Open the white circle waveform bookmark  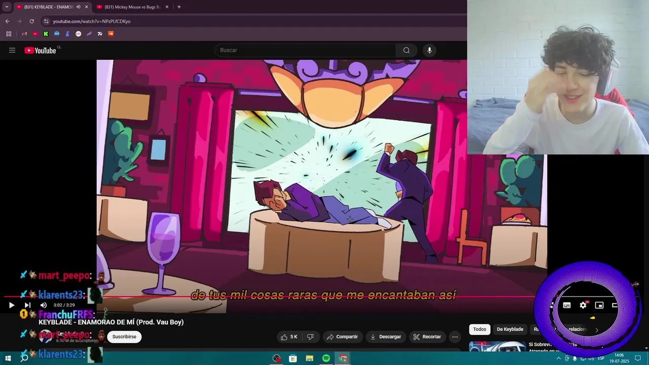click(x=78, y=34)
